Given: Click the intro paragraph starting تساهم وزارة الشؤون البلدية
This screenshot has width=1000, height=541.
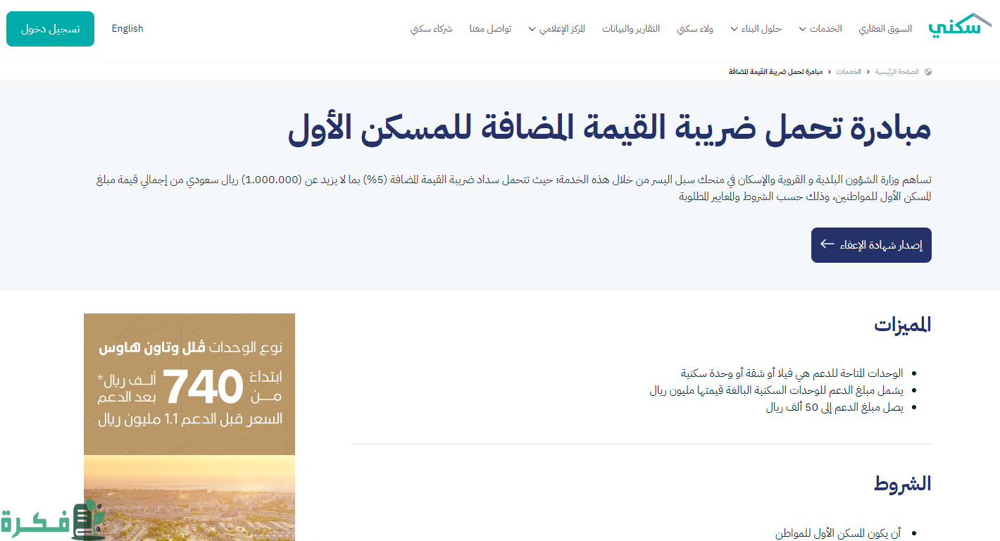Looking at the screenshot, I should click(514, 188).
